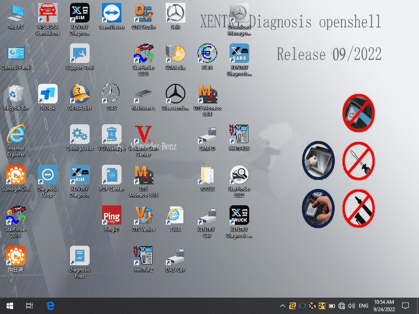
Task: Open StarFinder 2022 shortcut
Action: (239, 182)
